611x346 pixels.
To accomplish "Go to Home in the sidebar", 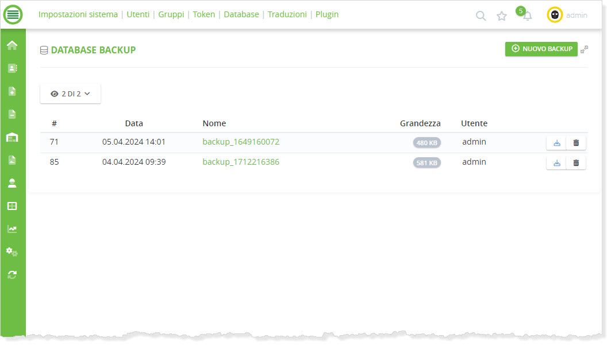I will pyautogui.click(x=12, y=45).
